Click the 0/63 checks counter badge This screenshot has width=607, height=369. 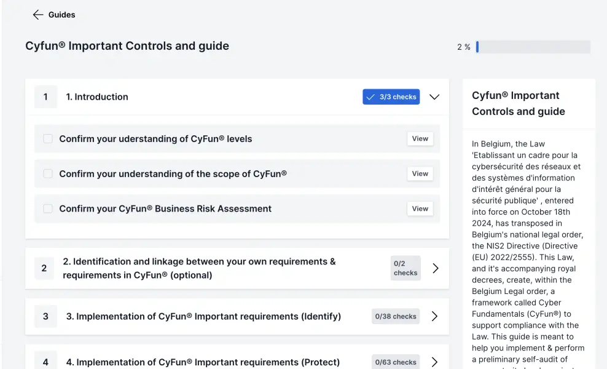point(396,362)
